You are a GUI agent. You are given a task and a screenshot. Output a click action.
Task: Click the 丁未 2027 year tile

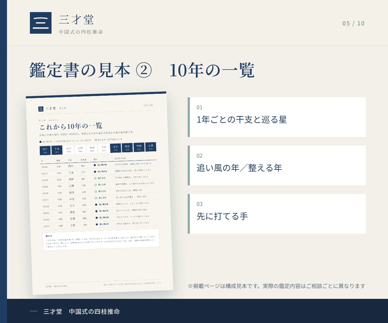pos(57,150)
